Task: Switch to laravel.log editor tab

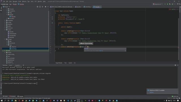Action: [87, 7]
